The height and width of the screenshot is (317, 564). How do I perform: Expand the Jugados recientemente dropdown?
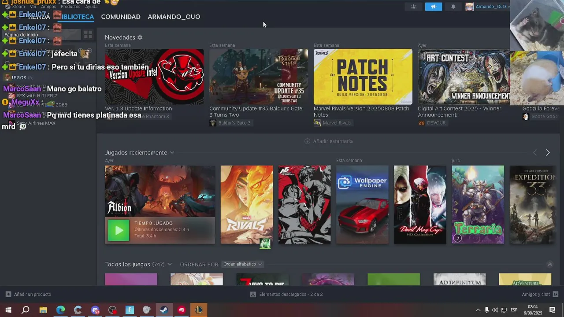(172, 153)
